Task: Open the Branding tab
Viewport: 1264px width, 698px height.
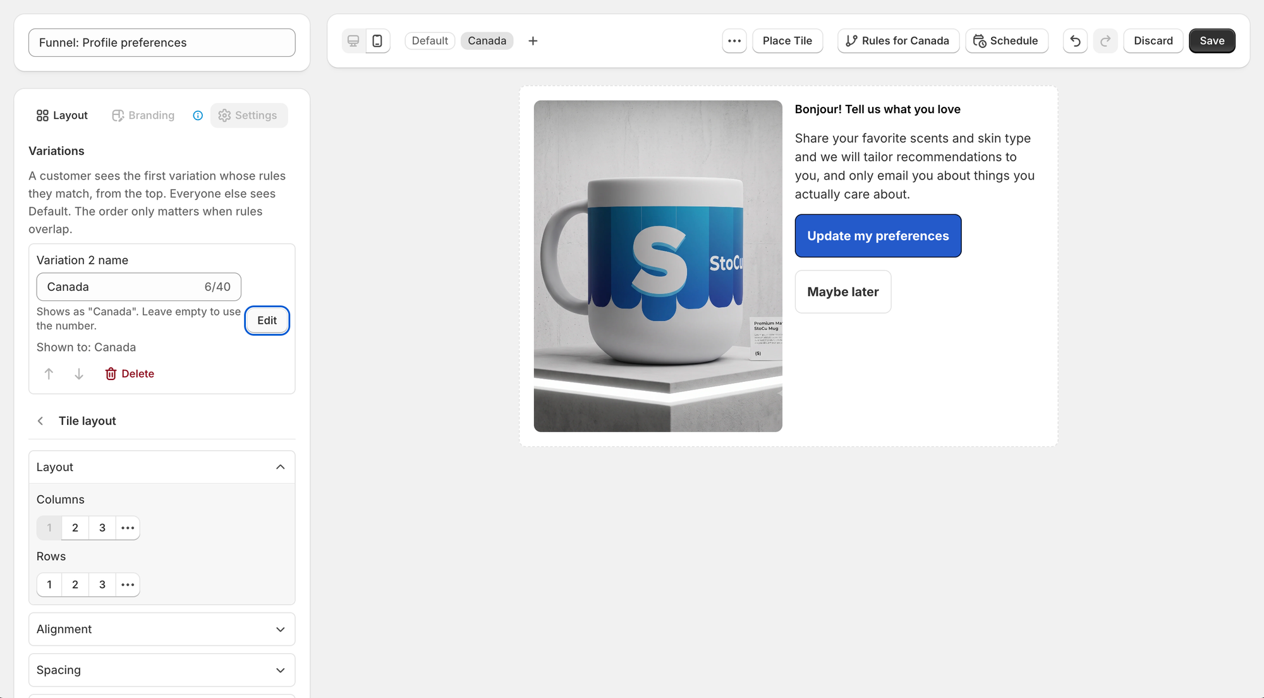Action: coord(143,116)
